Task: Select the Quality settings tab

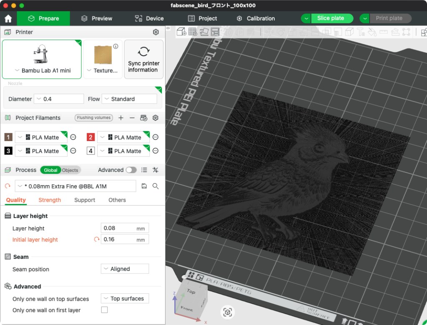Action: point(16,200)
